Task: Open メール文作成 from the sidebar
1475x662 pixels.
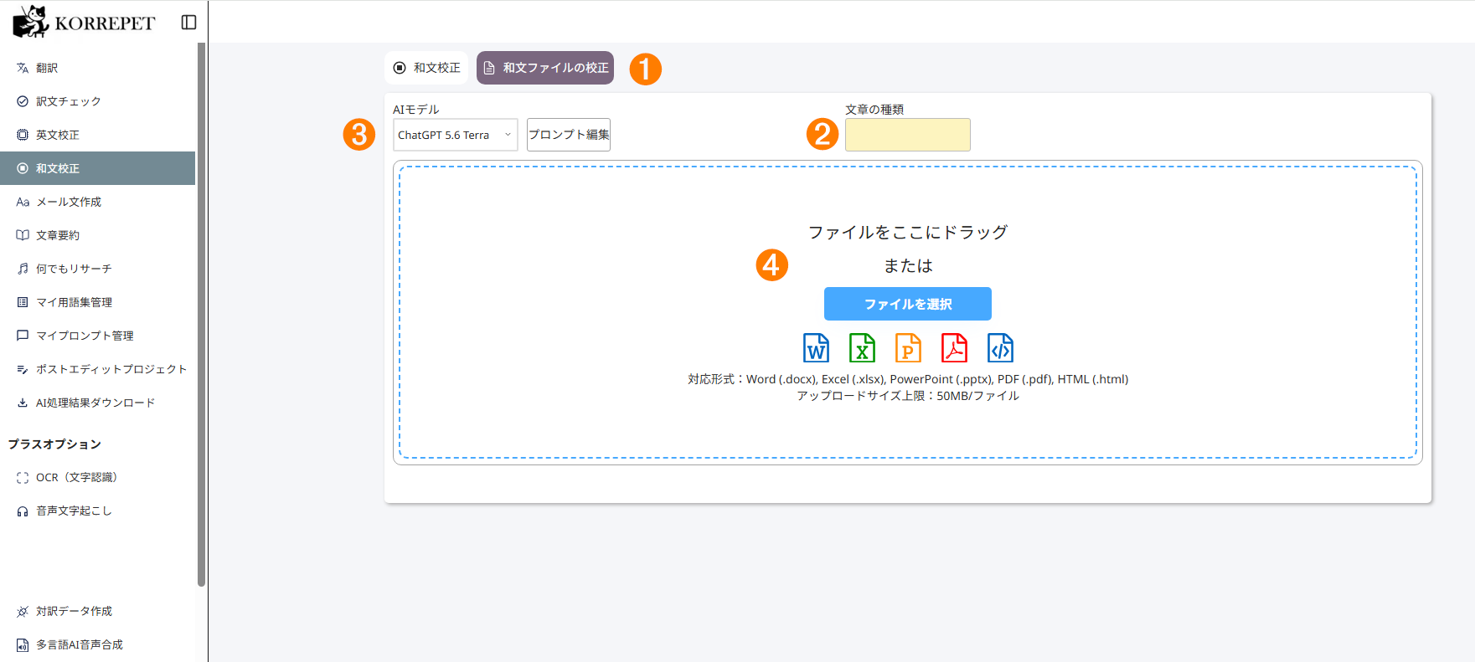Action: tap(97, 202)
